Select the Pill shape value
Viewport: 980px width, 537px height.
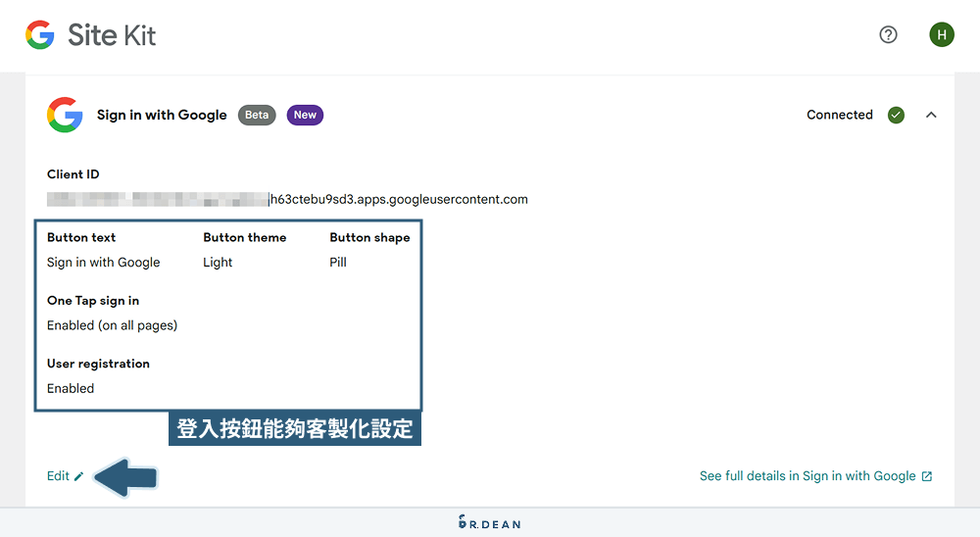(338, 263)
